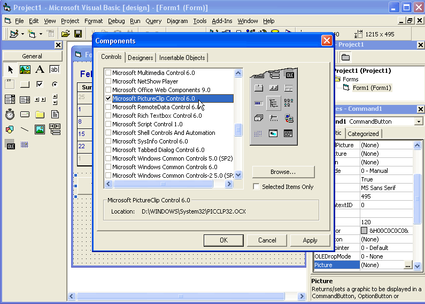Click the Browse... button
The width and height of the screenshot is (425, 304).
coord(283,172)
